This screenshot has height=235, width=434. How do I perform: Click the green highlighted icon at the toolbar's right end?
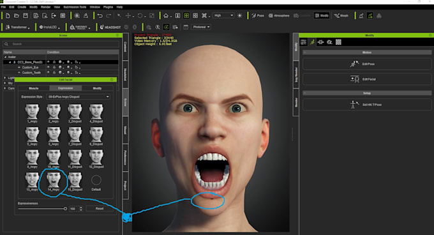coord(370,15)
